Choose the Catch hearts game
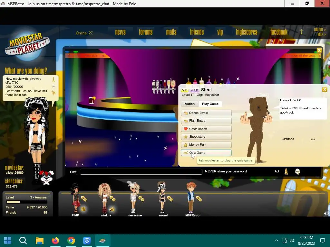 pos(206,129)
